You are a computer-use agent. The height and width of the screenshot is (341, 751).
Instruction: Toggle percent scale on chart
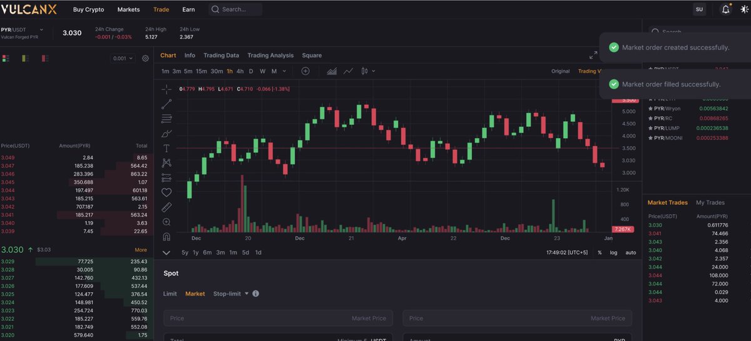(600, 252)
